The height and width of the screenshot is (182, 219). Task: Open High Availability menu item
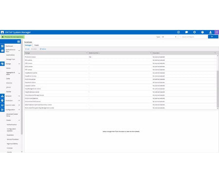[x=12, y=144]
